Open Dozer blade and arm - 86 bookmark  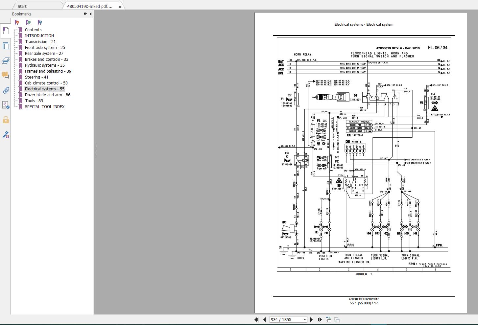click(x=48, y=95)
